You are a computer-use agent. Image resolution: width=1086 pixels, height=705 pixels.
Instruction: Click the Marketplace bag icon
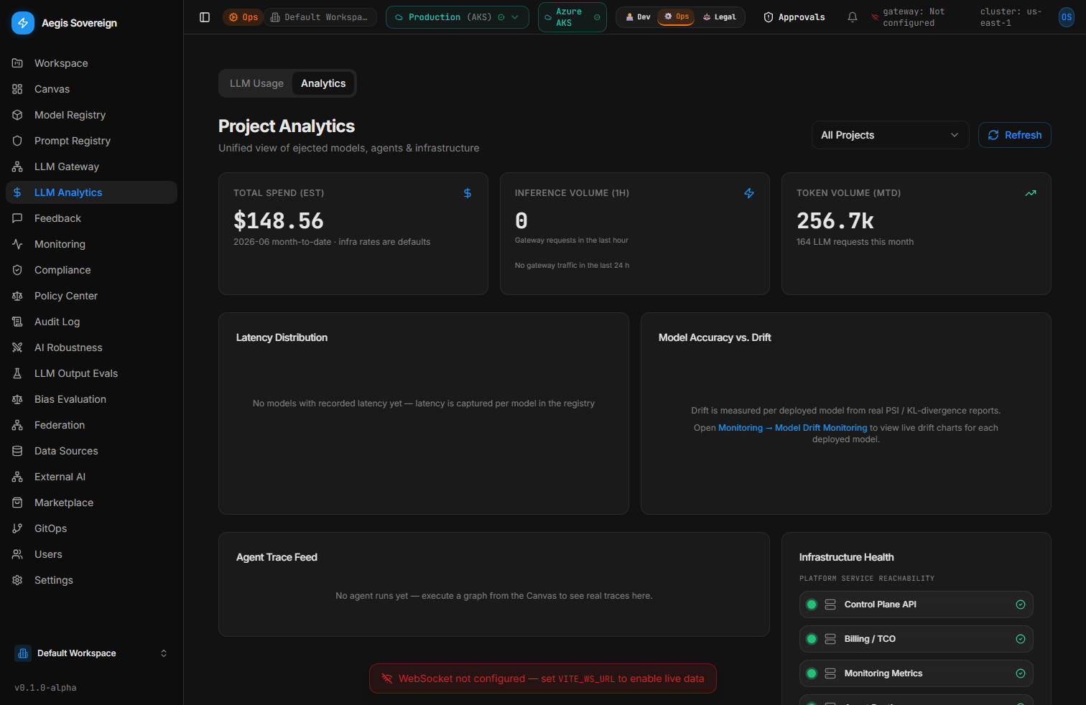[x=17, y=503]
